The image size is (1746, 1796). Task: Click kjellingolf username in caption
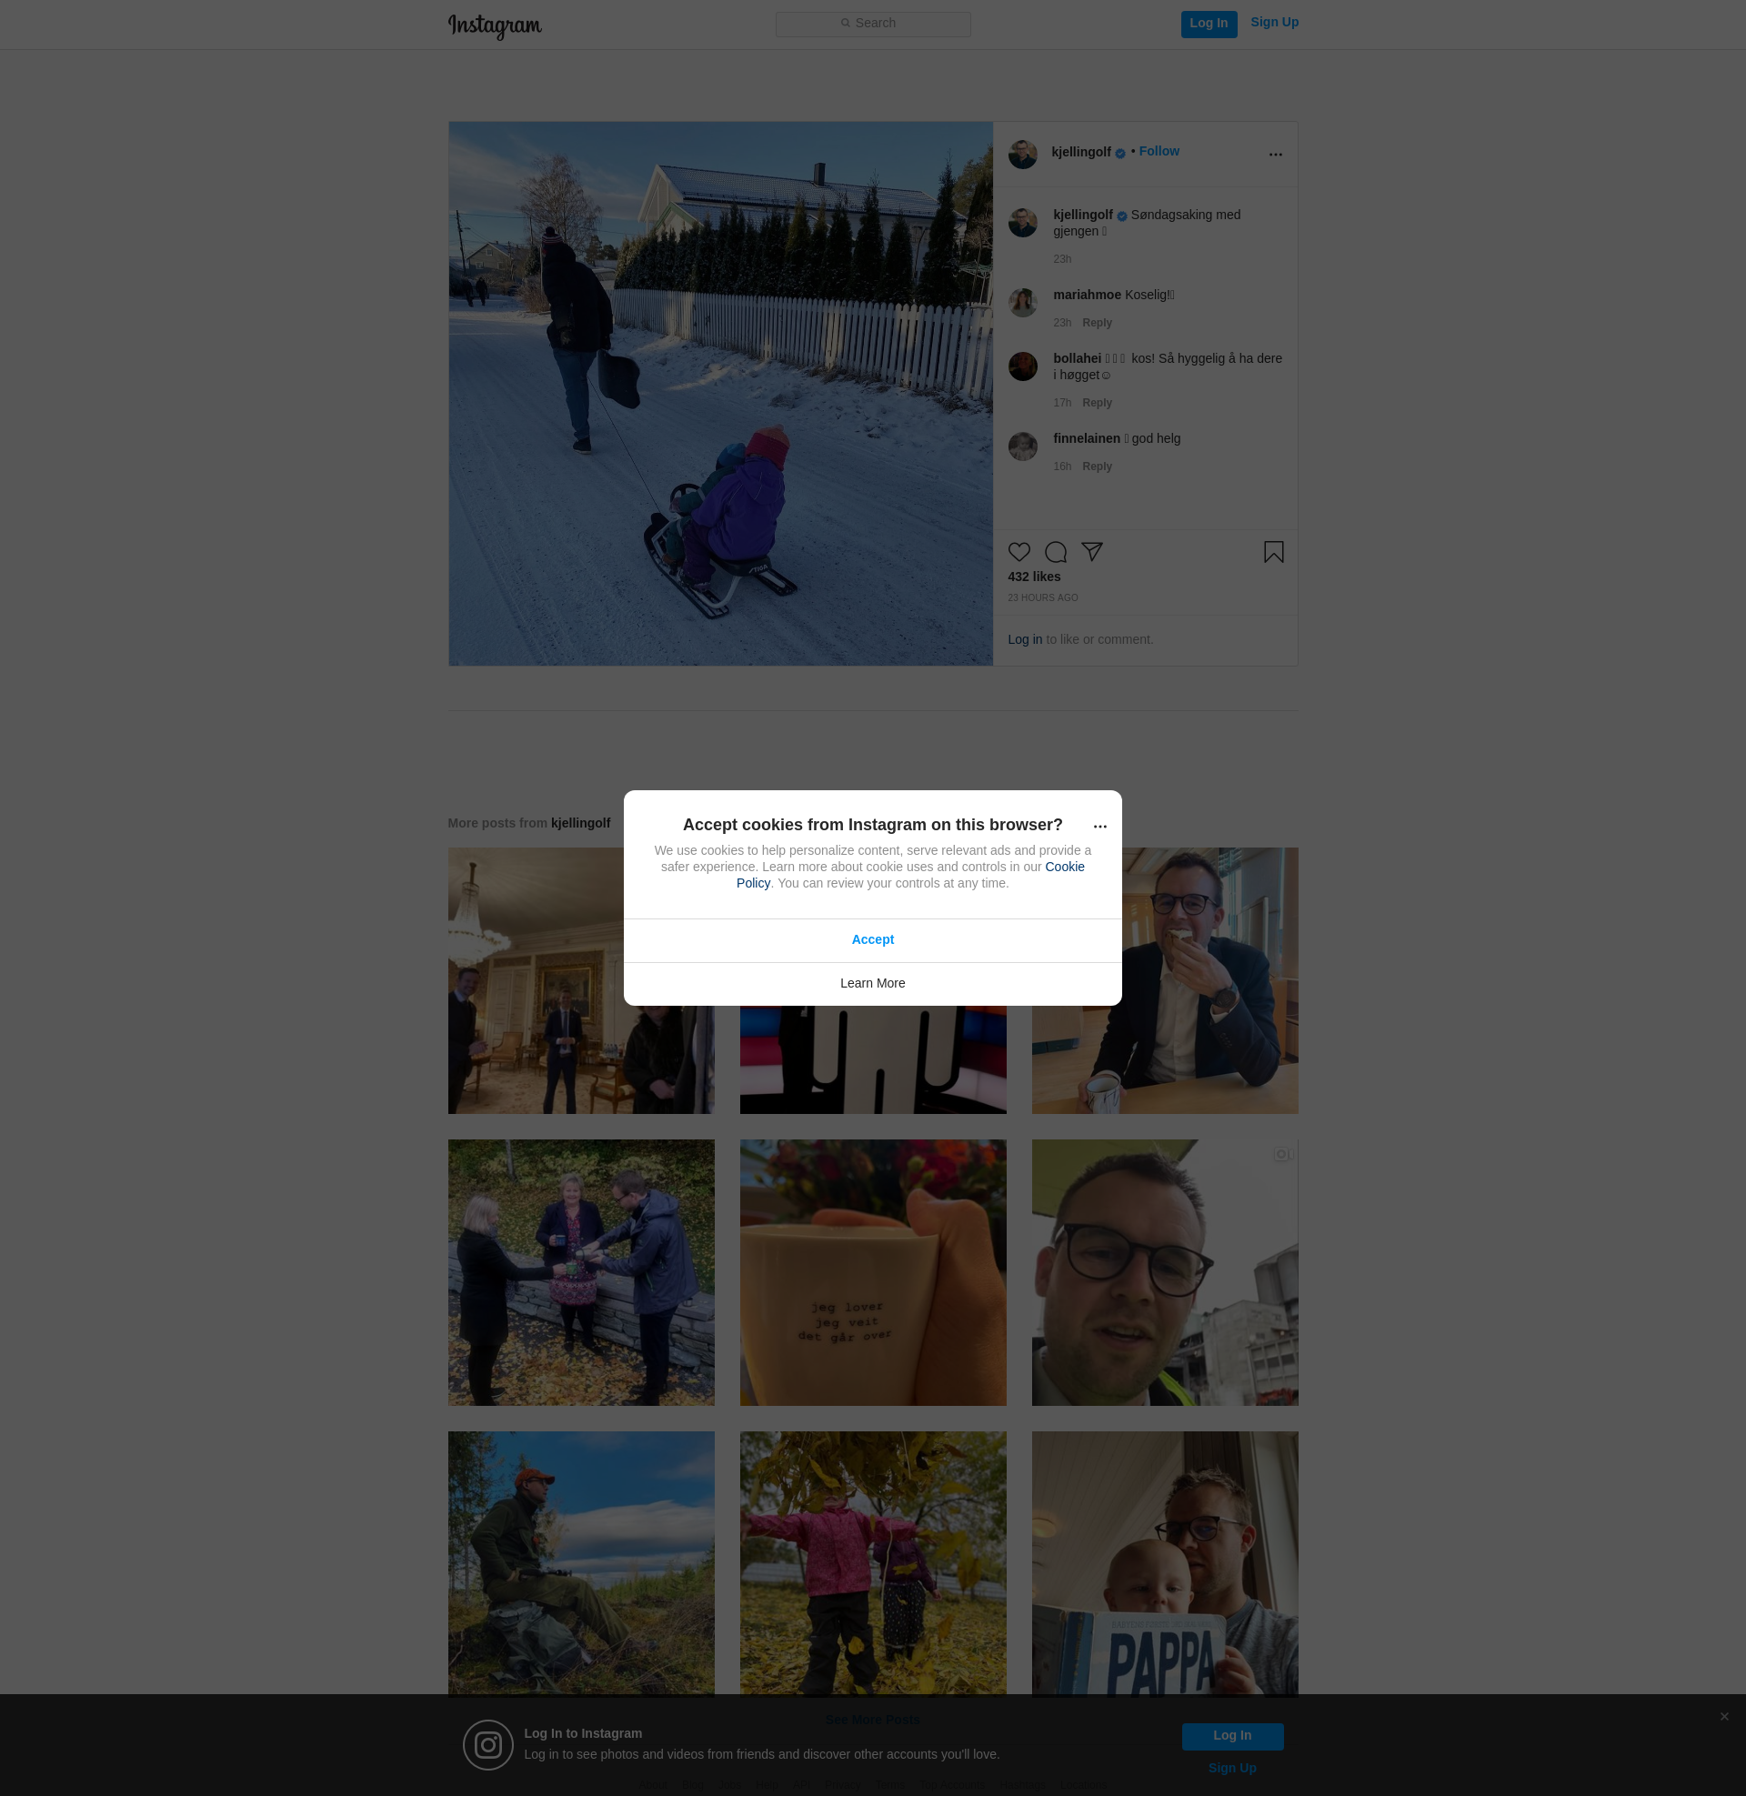coord(1083,216)
